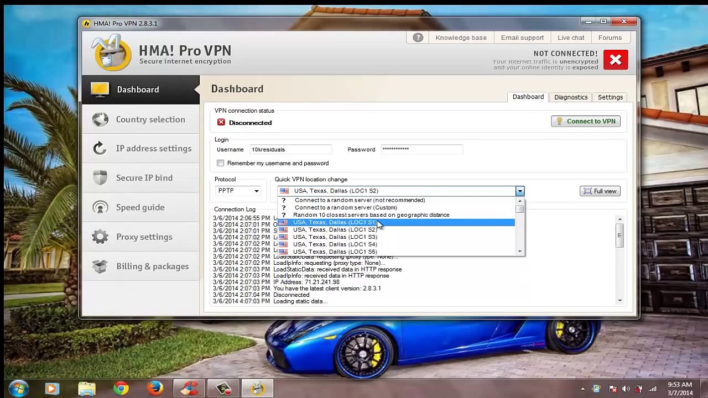The width and height of the screenshot is (708, 398).
Task: Select USA, Texas, Dallas (LOC1 S4) in list
Action: (396, 244)
